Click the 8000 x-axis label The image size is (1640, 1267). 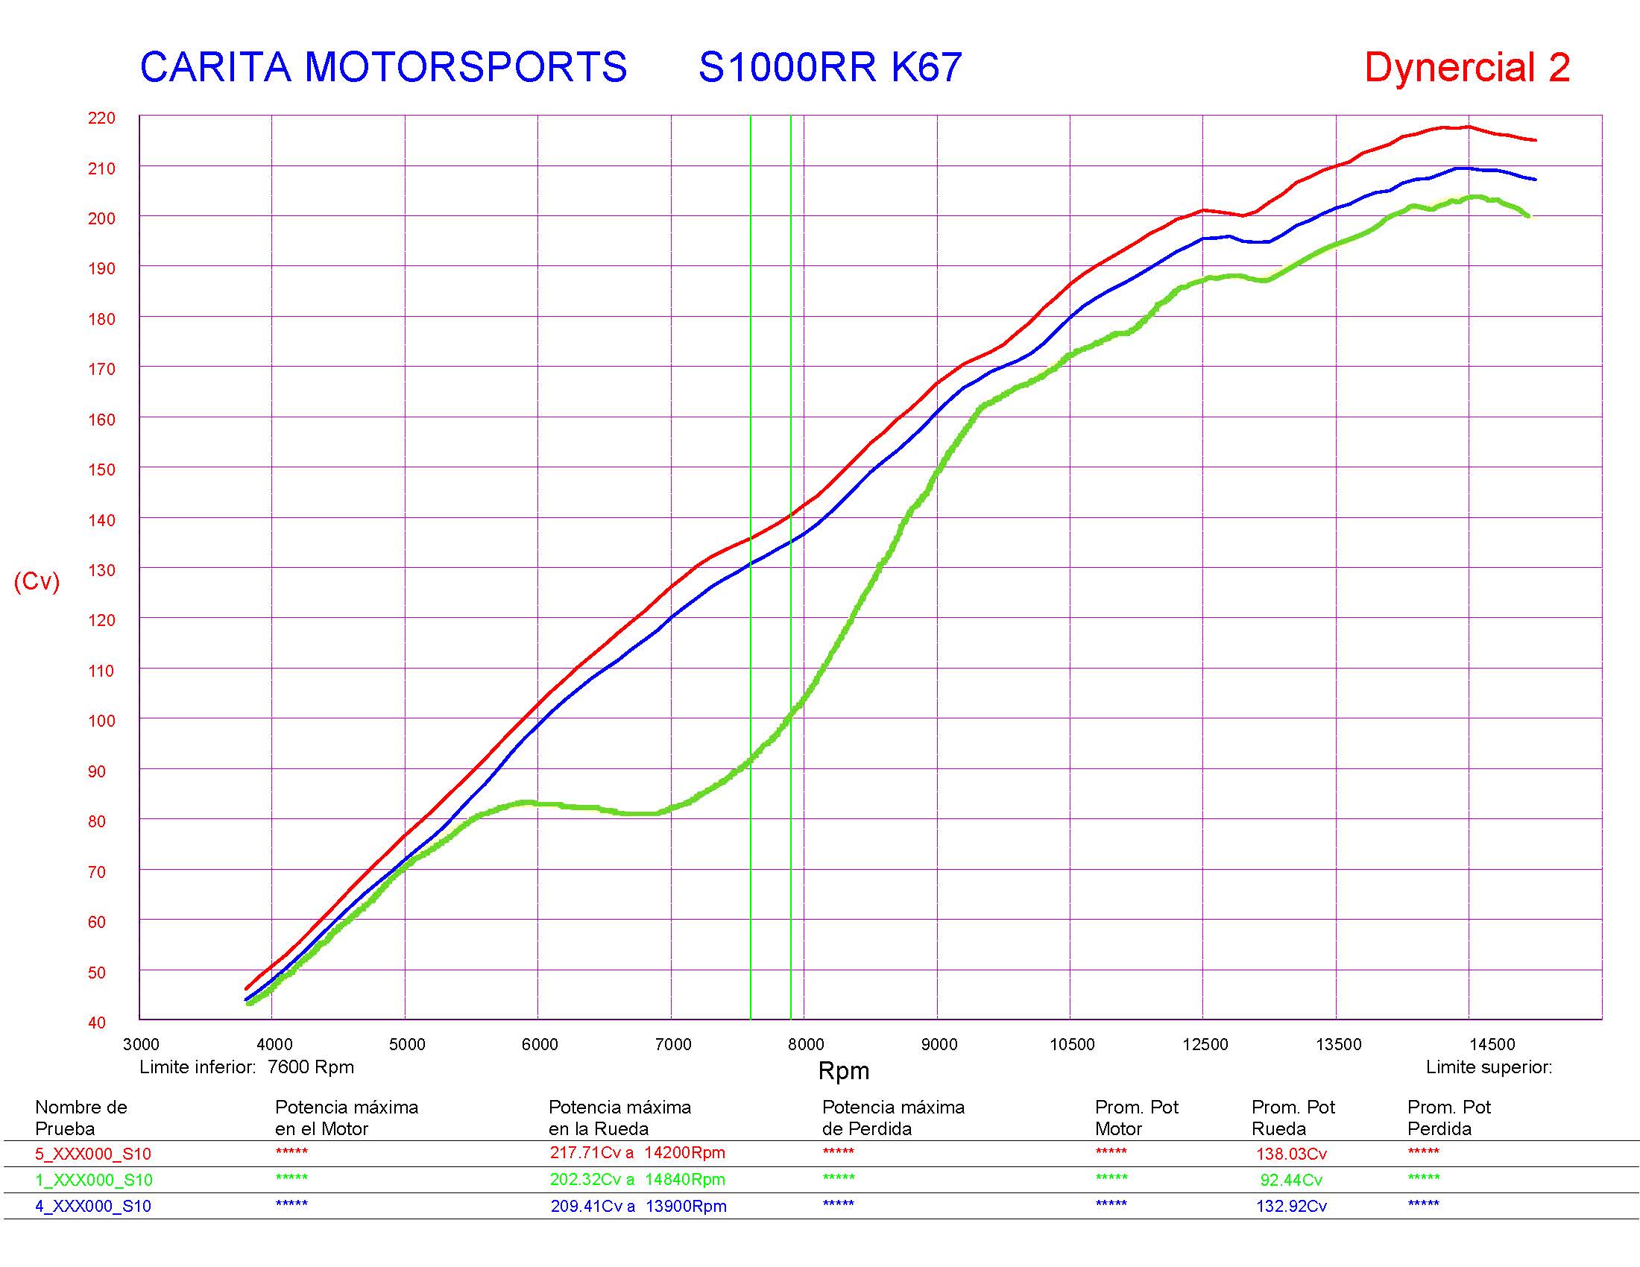click(806, 1044)
